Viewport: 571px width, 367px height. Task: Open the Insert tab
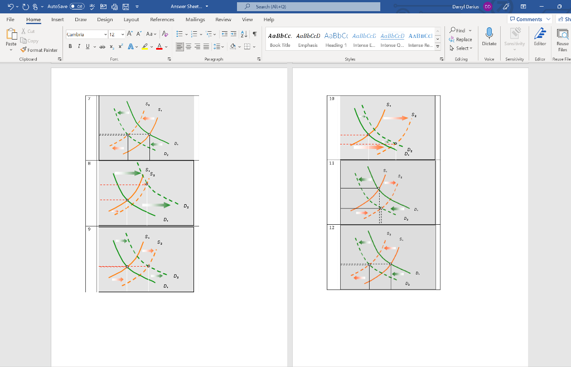(57, 20)
